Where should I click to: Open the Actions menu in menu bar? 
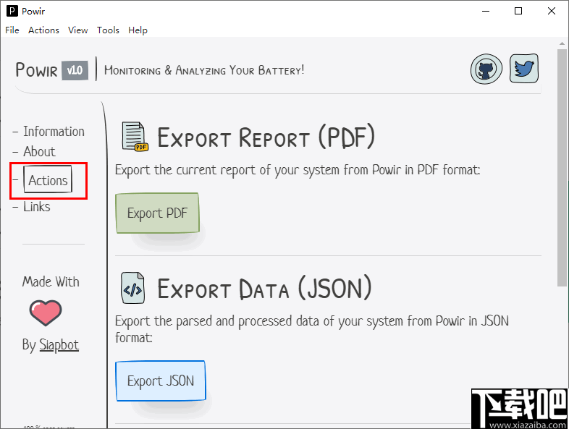tap(43, 30)
